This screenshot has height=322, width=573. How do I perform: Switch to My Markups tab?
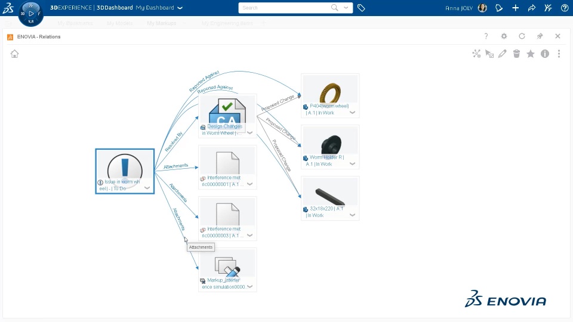(x=162, y=23)
